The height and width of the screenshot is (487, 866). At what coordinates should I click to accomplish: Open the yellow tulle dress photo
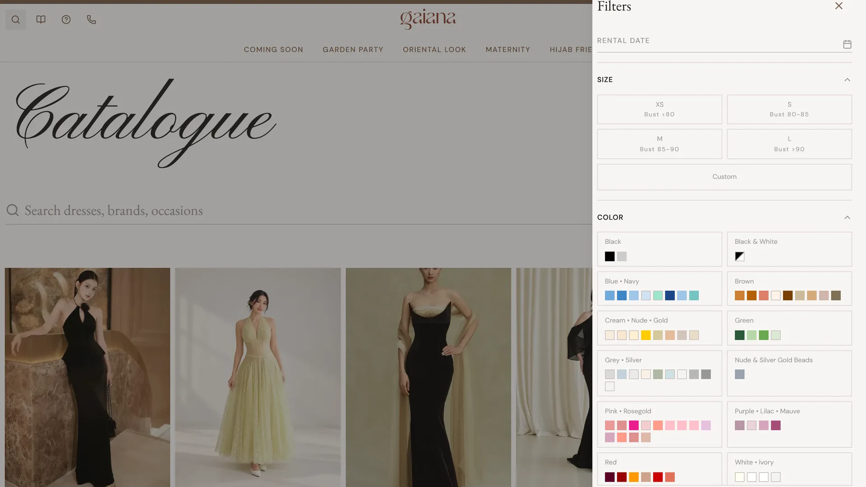258,377
